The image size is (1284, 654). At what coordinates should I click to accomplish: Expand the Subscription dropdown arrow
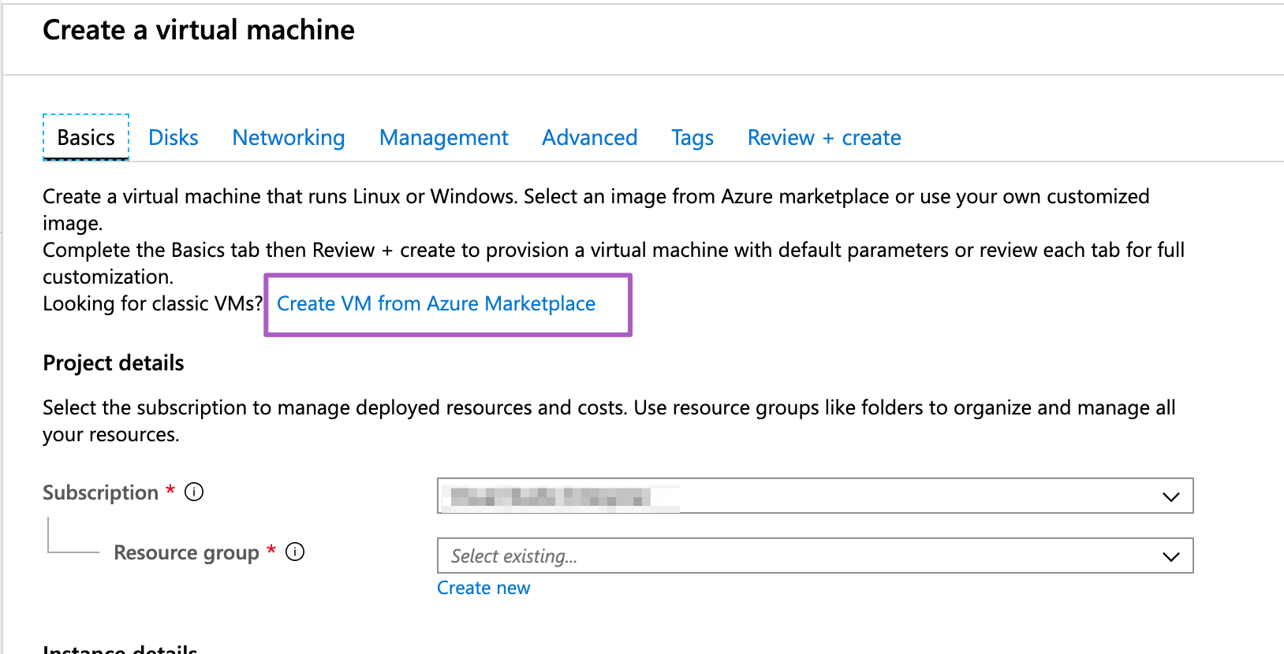(x=1170, y=496)
